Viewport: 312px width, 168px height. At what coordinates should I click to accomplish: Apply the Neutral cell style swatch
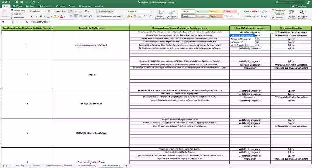216,12
